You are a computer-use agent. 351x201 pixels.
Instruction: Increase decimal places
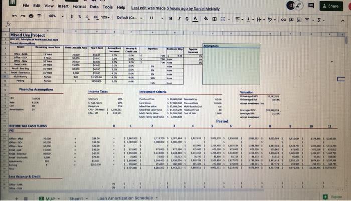click(x=96, y=17)
